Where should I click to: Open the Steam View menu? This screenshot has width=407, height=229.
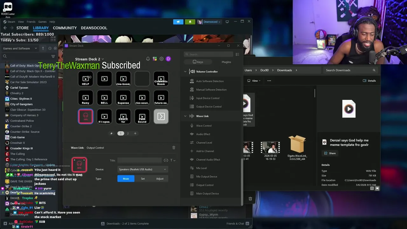(21, 22)
